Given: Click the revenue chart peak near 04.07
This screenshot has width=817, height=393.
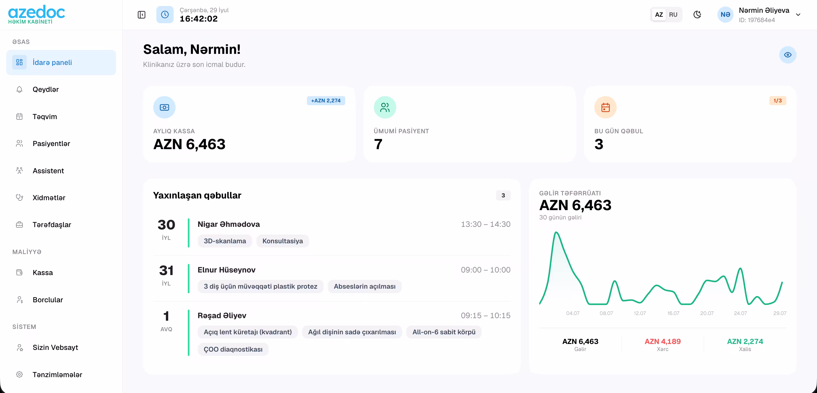Looking at the screenshot, I should 556,233.
